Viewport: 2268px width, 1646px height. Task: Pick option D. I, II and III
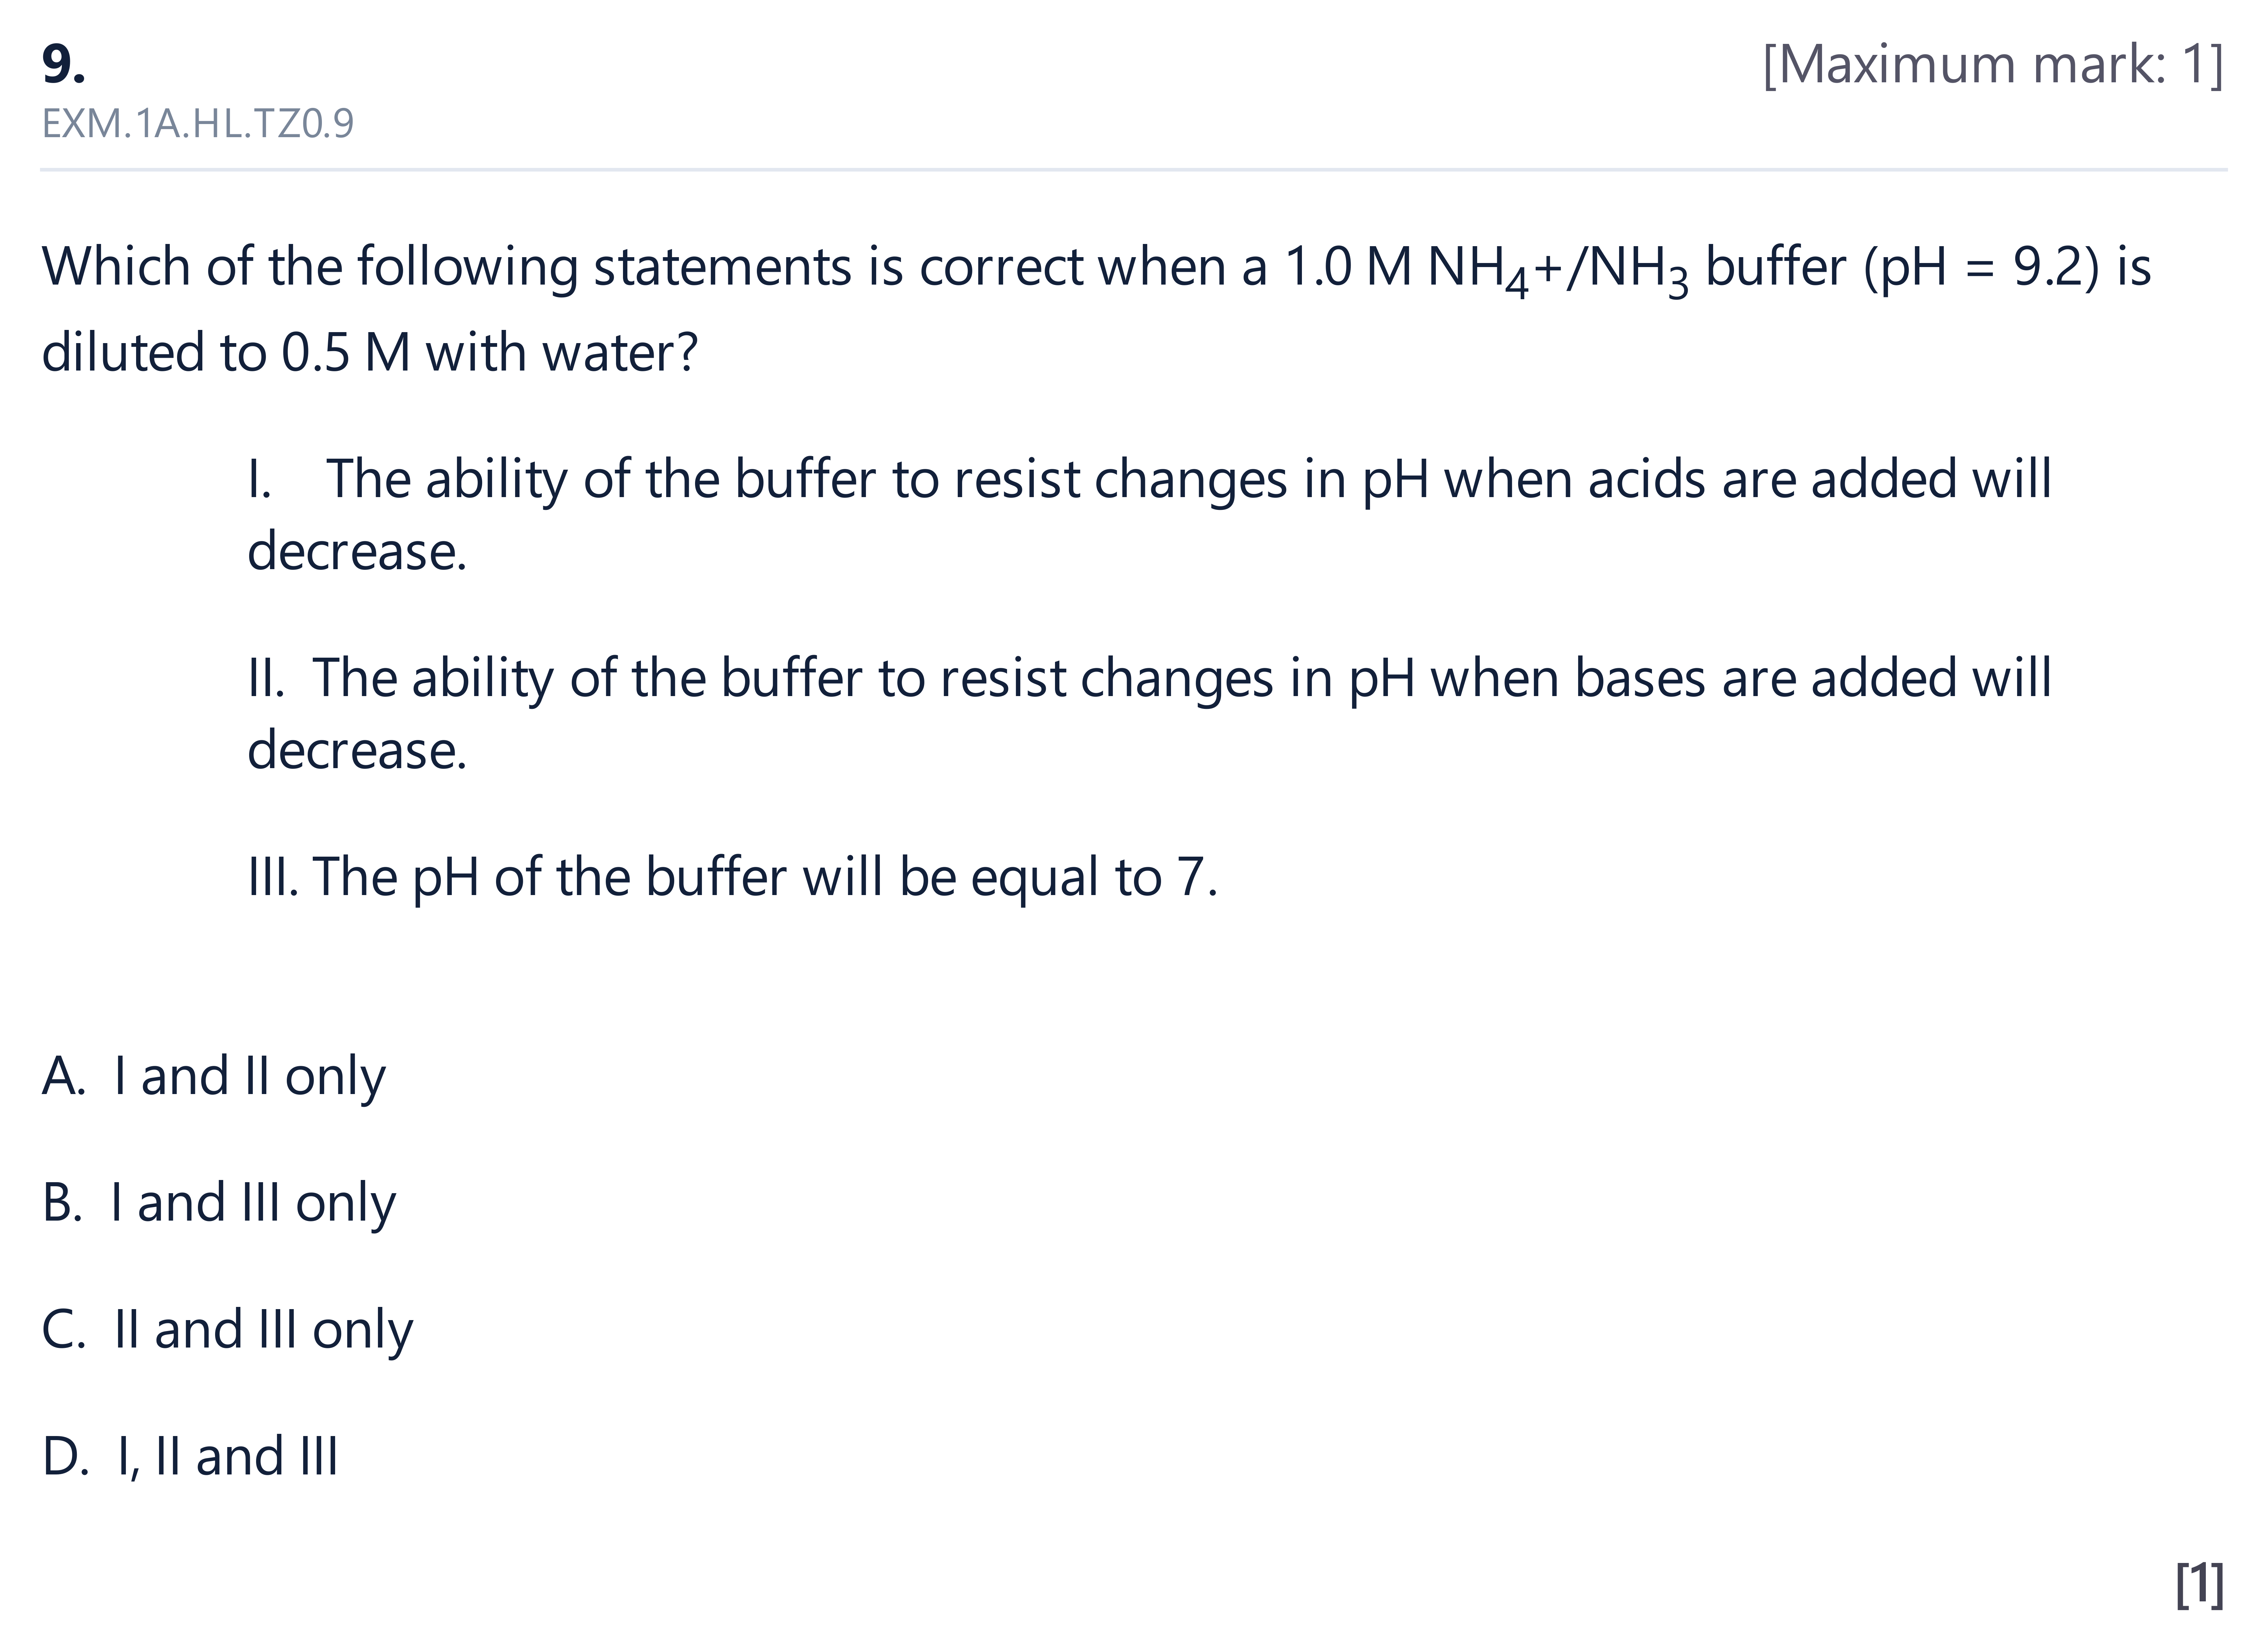point(190,1457)
